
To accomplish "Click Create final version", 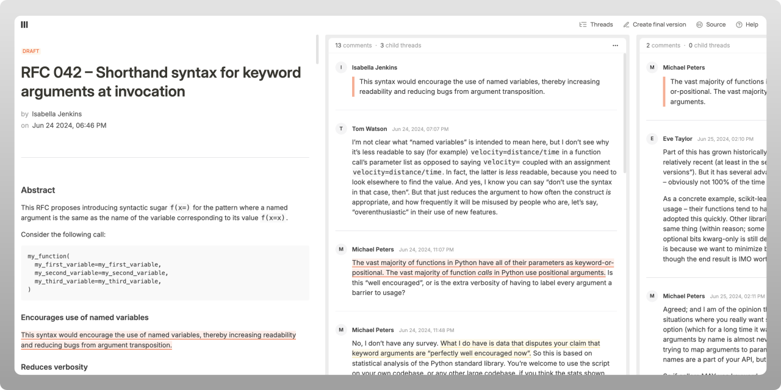I will (654, 24).
